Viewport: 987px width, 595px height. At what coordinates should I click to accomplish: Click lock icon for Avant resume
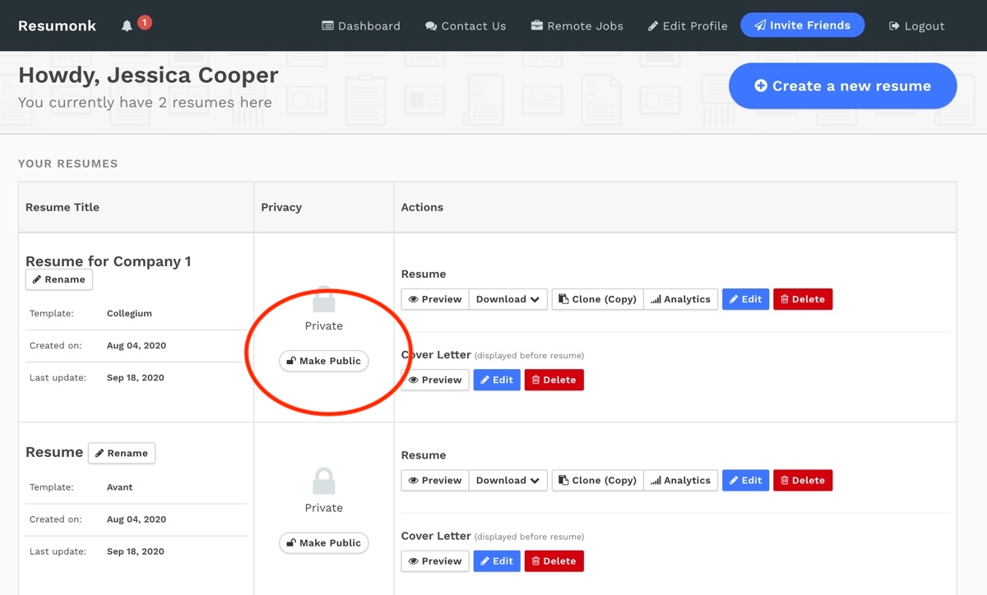(x=324, y=481)
